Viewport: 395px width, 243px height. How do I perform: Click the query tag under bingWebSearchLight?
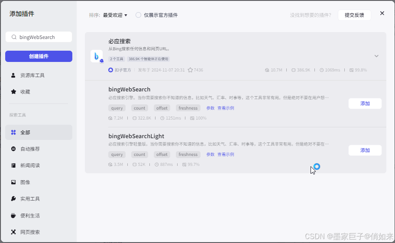click(x=117, y=154)
